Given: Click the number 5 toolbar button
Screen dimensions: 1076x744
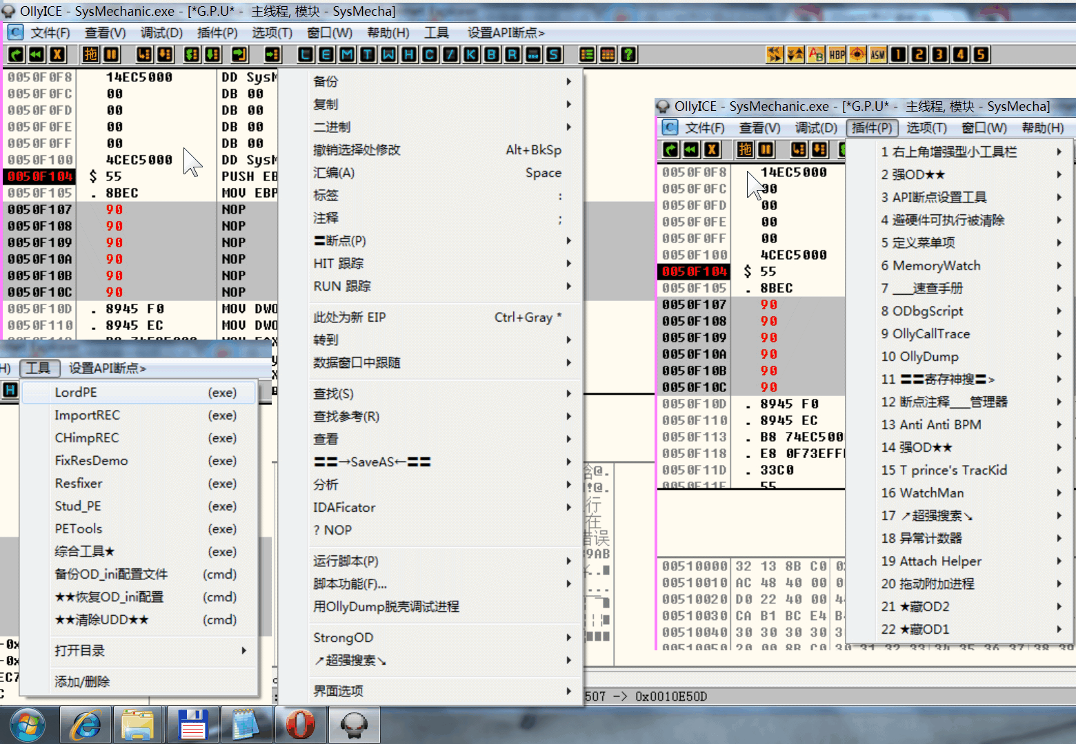Looking at the screenshot, I should click(981, 54).
